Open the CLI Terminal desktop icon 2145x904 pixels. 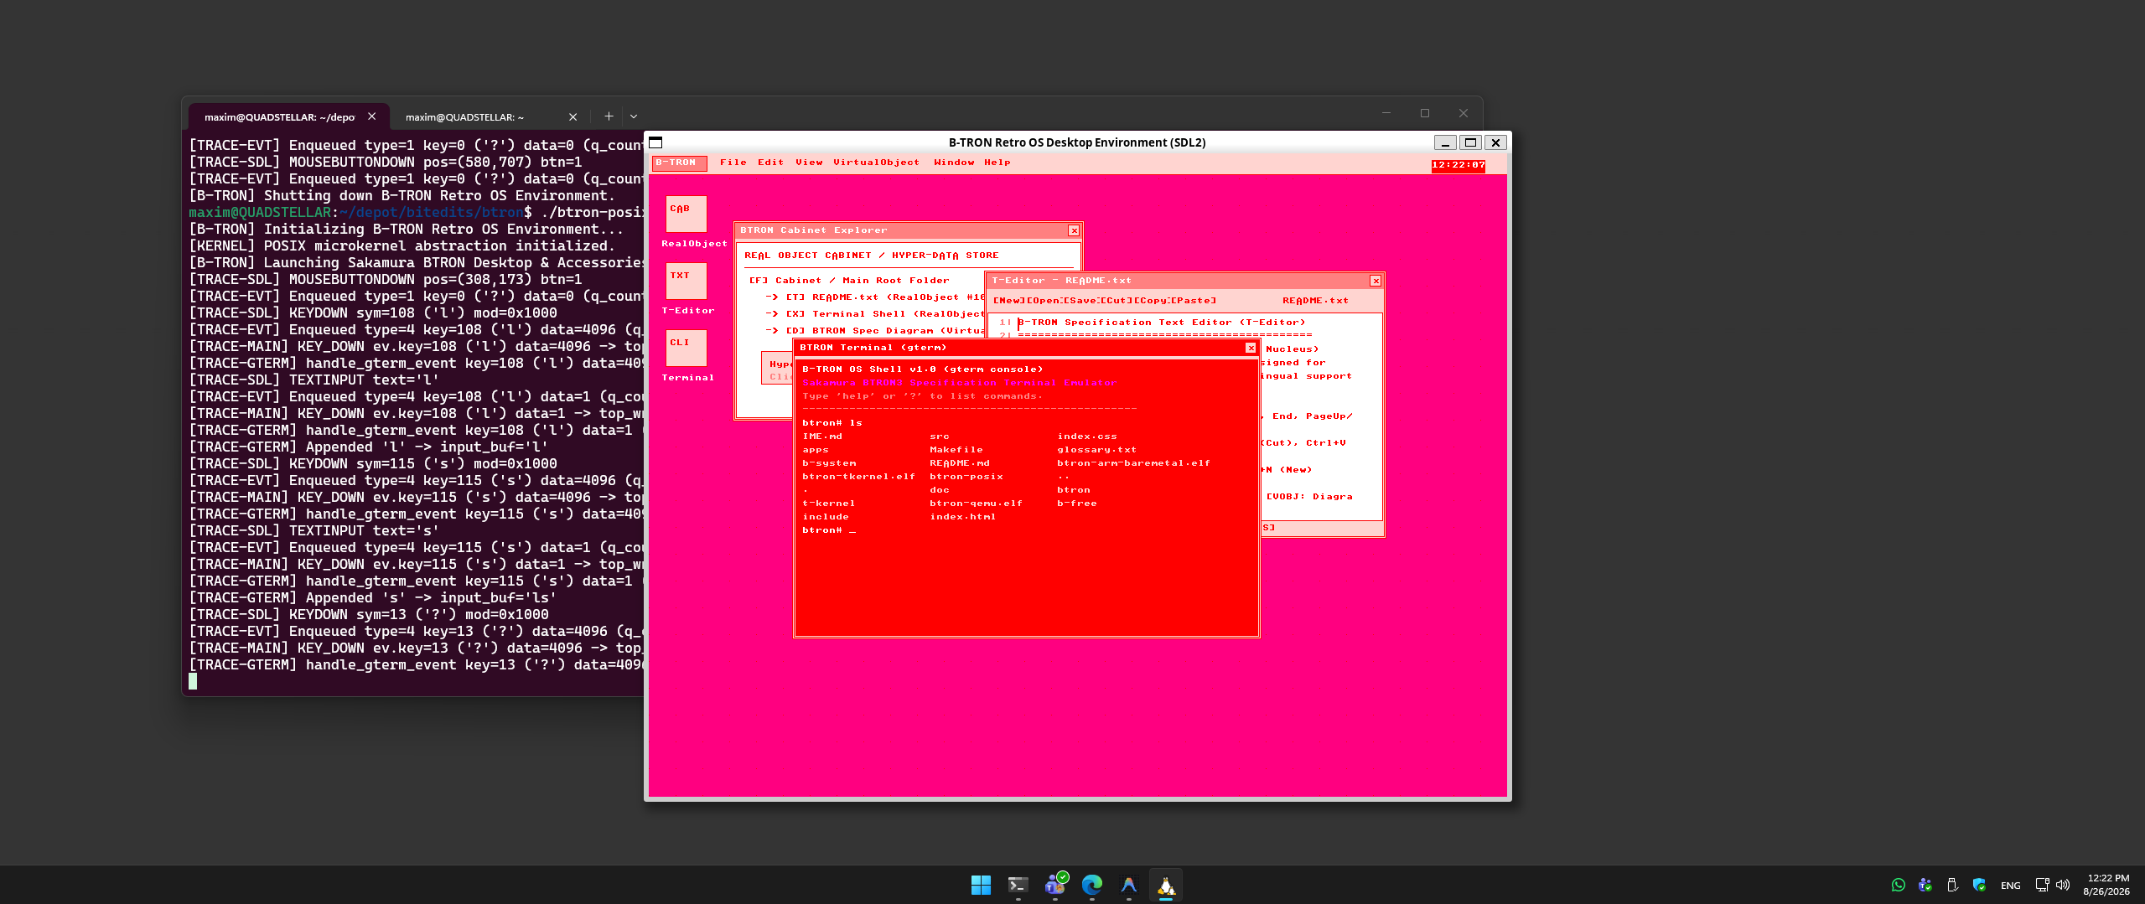pyautogui.click(x=687, y=349)
